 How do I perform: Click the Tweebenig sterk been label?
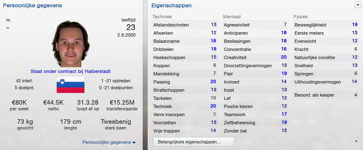coord(116,124)
